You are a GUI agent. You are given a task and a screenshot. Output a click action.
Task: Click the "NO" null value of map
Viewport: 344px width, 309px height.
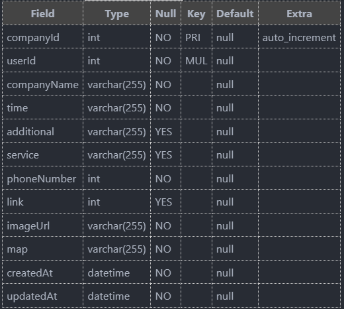pos(163,249)
